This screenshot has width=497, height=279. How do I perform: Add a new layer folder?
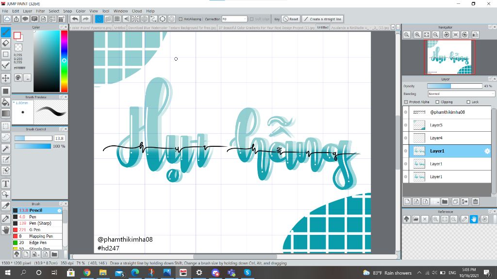tap(445, 201)
